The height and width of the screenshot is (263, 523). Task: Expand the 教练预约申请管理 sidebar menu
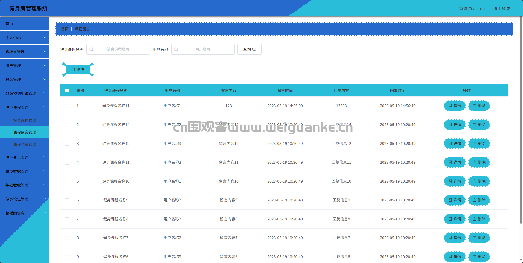click(x=25, y=93)
